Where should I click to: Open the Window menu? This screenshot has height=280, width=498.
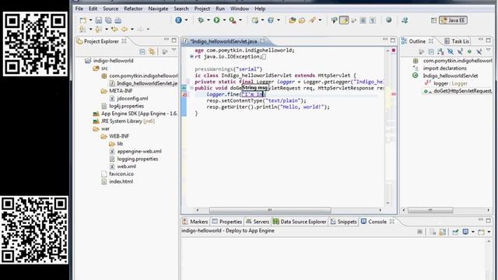[240, 9]
